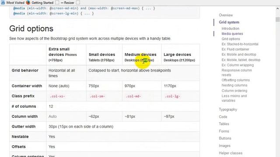Click the @screen-lg-min media query code line
Viewport: 280px width, 157px height.
point(53,14)
